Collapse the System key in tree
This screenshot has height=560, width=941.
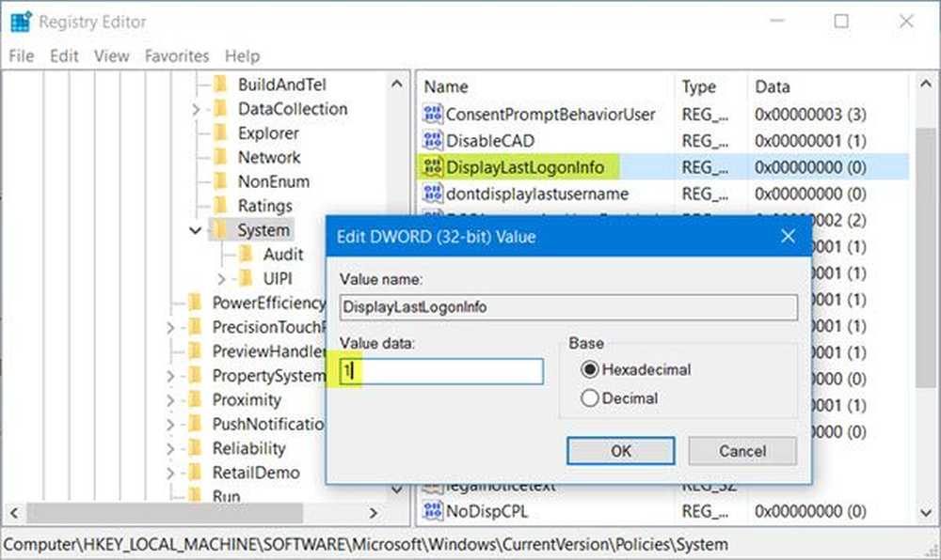(x=196, y=230)
